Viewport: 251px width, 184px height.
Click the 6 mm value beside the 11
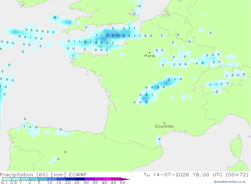(123, 36)
